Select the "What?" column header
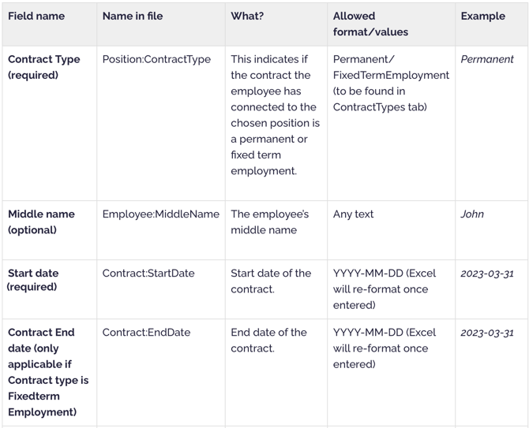This screenshot has height=428, width=529. pyautogui.click(x=247, y=16)
